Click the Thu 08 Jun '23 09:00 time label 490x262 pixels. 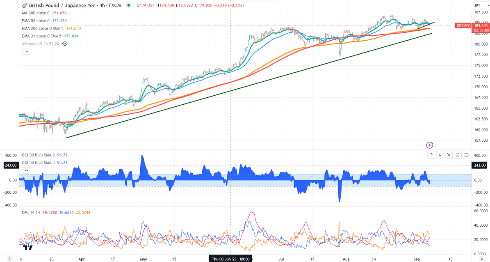click(230, 259)
